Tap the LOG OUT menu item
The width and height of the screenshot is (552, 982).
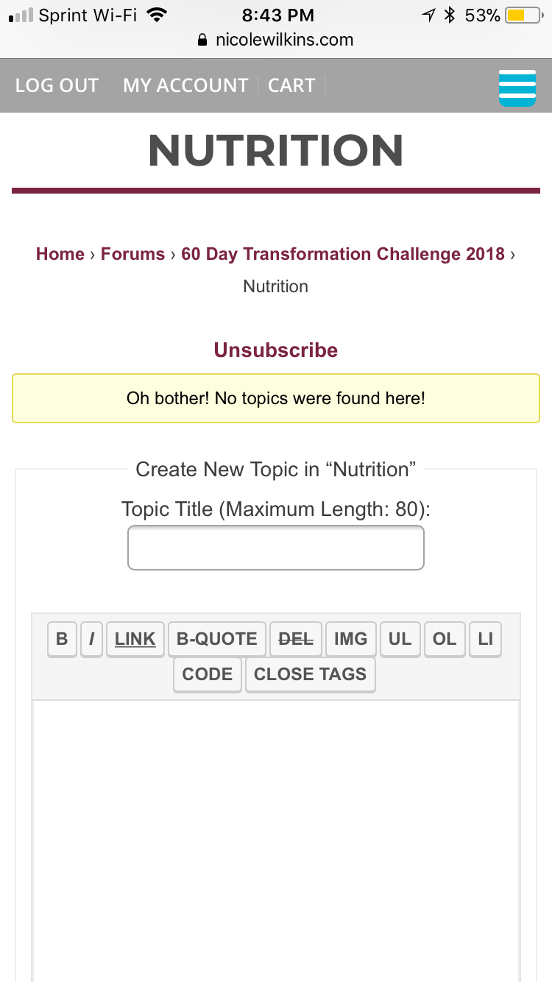tap(57, 85)
